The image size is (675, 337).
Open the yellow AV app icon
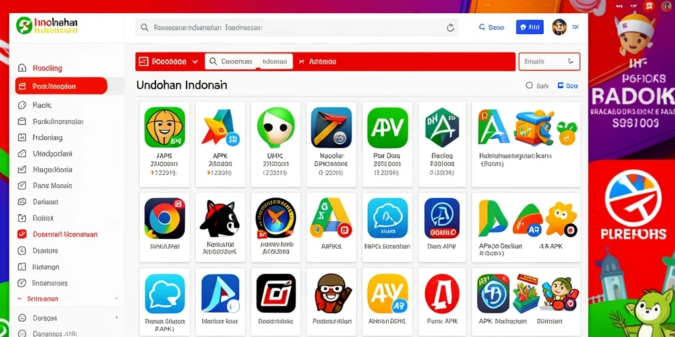(388, 293)
